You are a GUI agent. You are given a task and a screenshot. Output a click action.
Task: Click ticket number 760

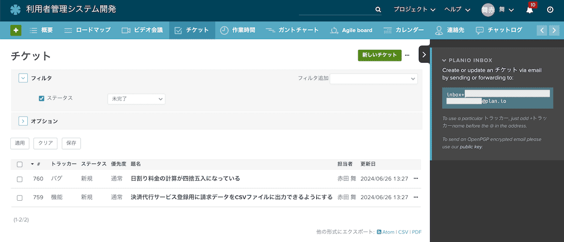[x=38, y=179]
